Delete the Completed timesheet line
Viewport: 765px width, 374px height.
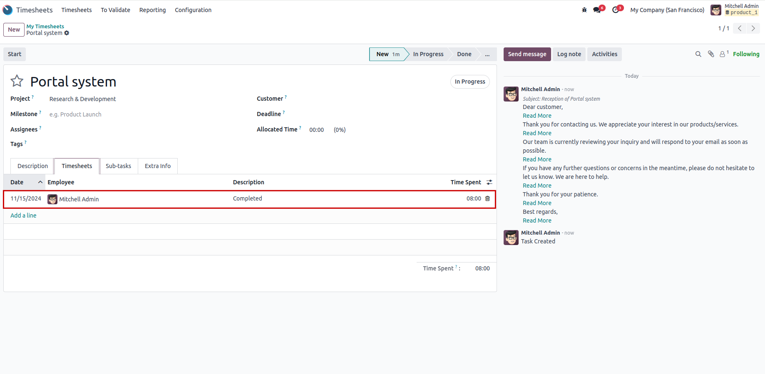[x=487, y=199]
